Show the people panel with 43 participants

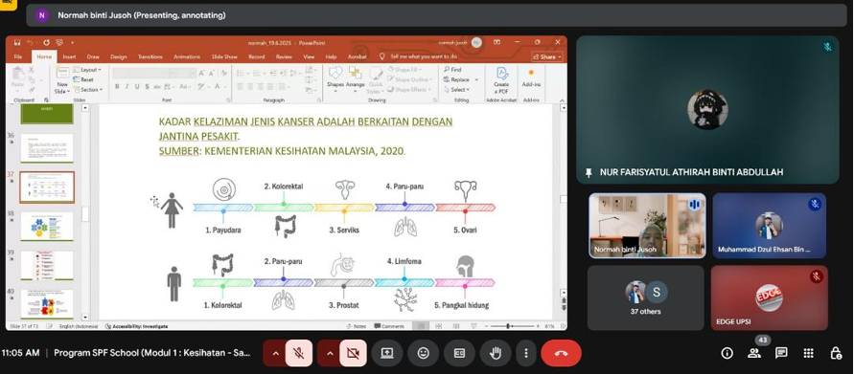point(754,353)
